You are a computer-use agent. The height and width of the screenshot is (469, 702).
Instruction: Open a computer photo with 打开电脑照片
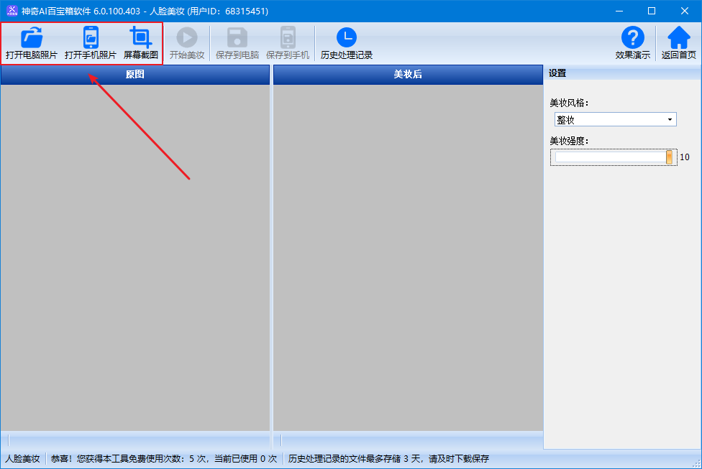32,43
